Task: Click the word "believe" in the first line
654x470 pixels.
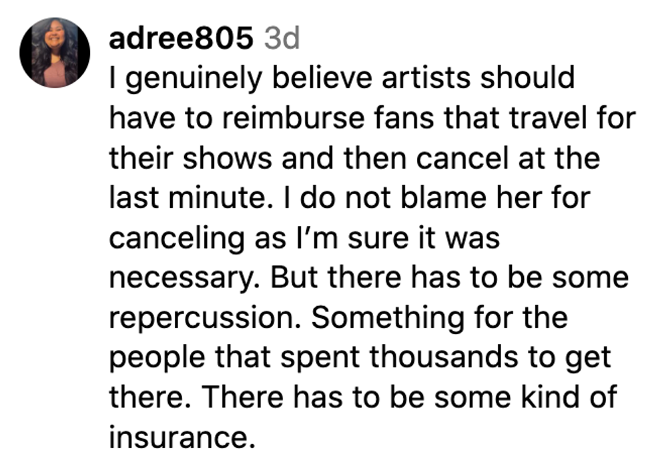Action: (x=319, y=78)
